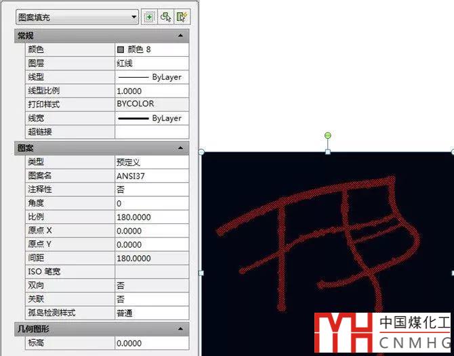Click the 双向 value 否
This screenshot has height=356, width=454.
152,286
